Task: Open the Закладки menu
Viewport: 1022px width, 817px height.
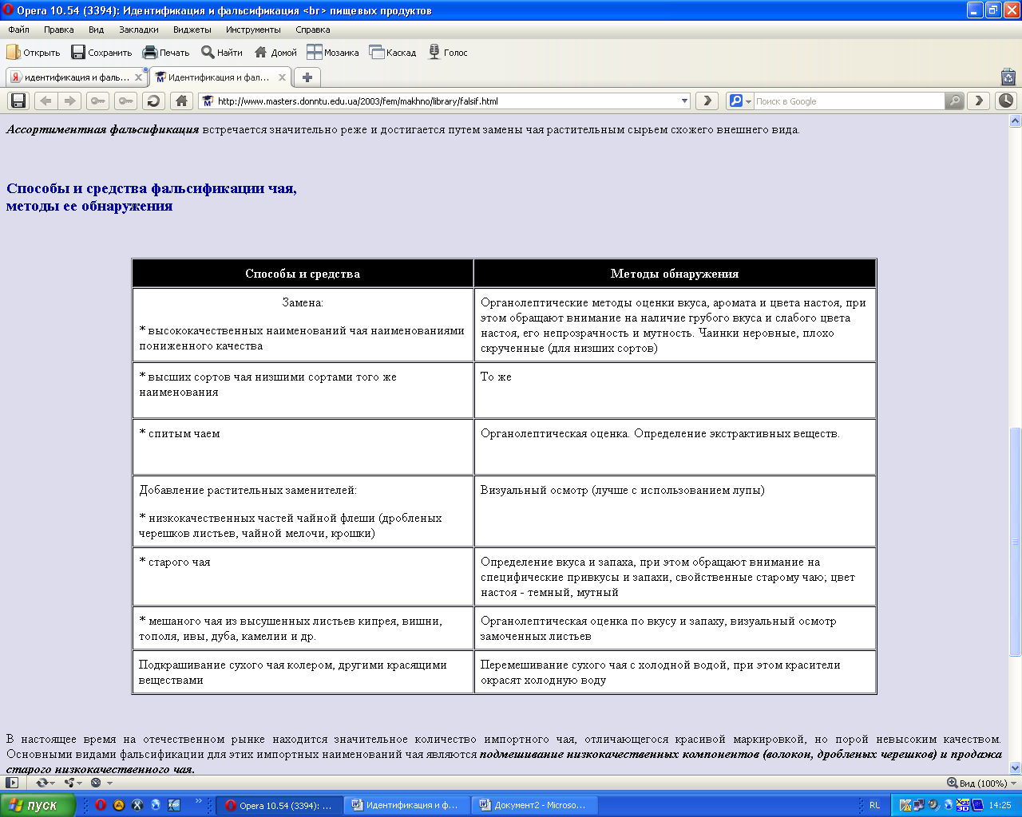Action: coord(139,30)
